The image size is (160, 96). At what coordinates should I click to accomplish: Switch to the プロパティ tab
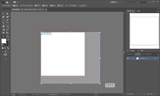pos(130,54)
